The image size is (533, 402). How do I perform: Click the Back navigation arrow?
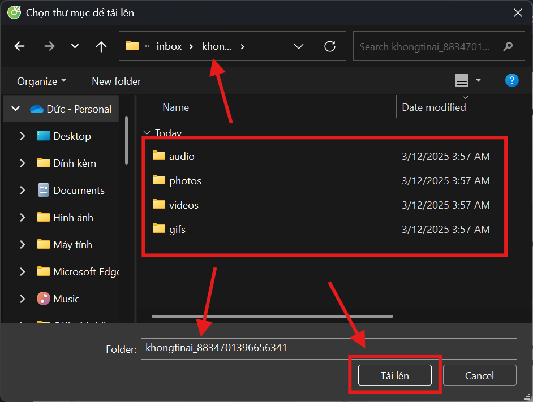(19, 46)
